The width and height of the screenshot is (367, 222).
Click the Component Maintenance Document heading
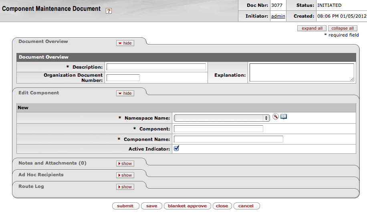pos(51,9)
